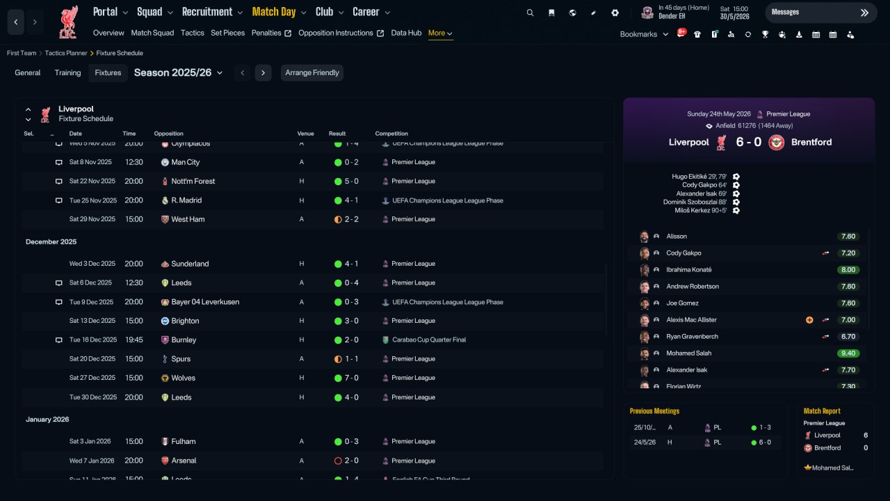Go back using the left navigation arrow

coord(15,22)
